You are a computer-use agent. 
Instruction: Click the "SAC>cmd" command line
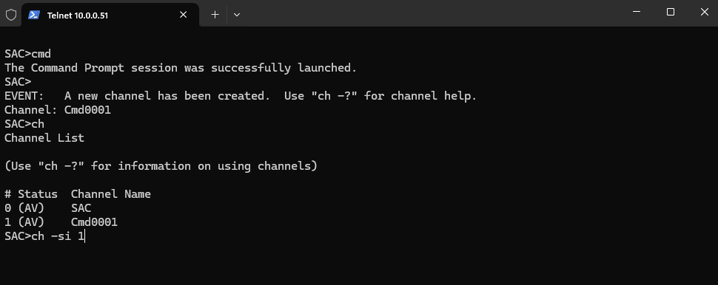28,54
